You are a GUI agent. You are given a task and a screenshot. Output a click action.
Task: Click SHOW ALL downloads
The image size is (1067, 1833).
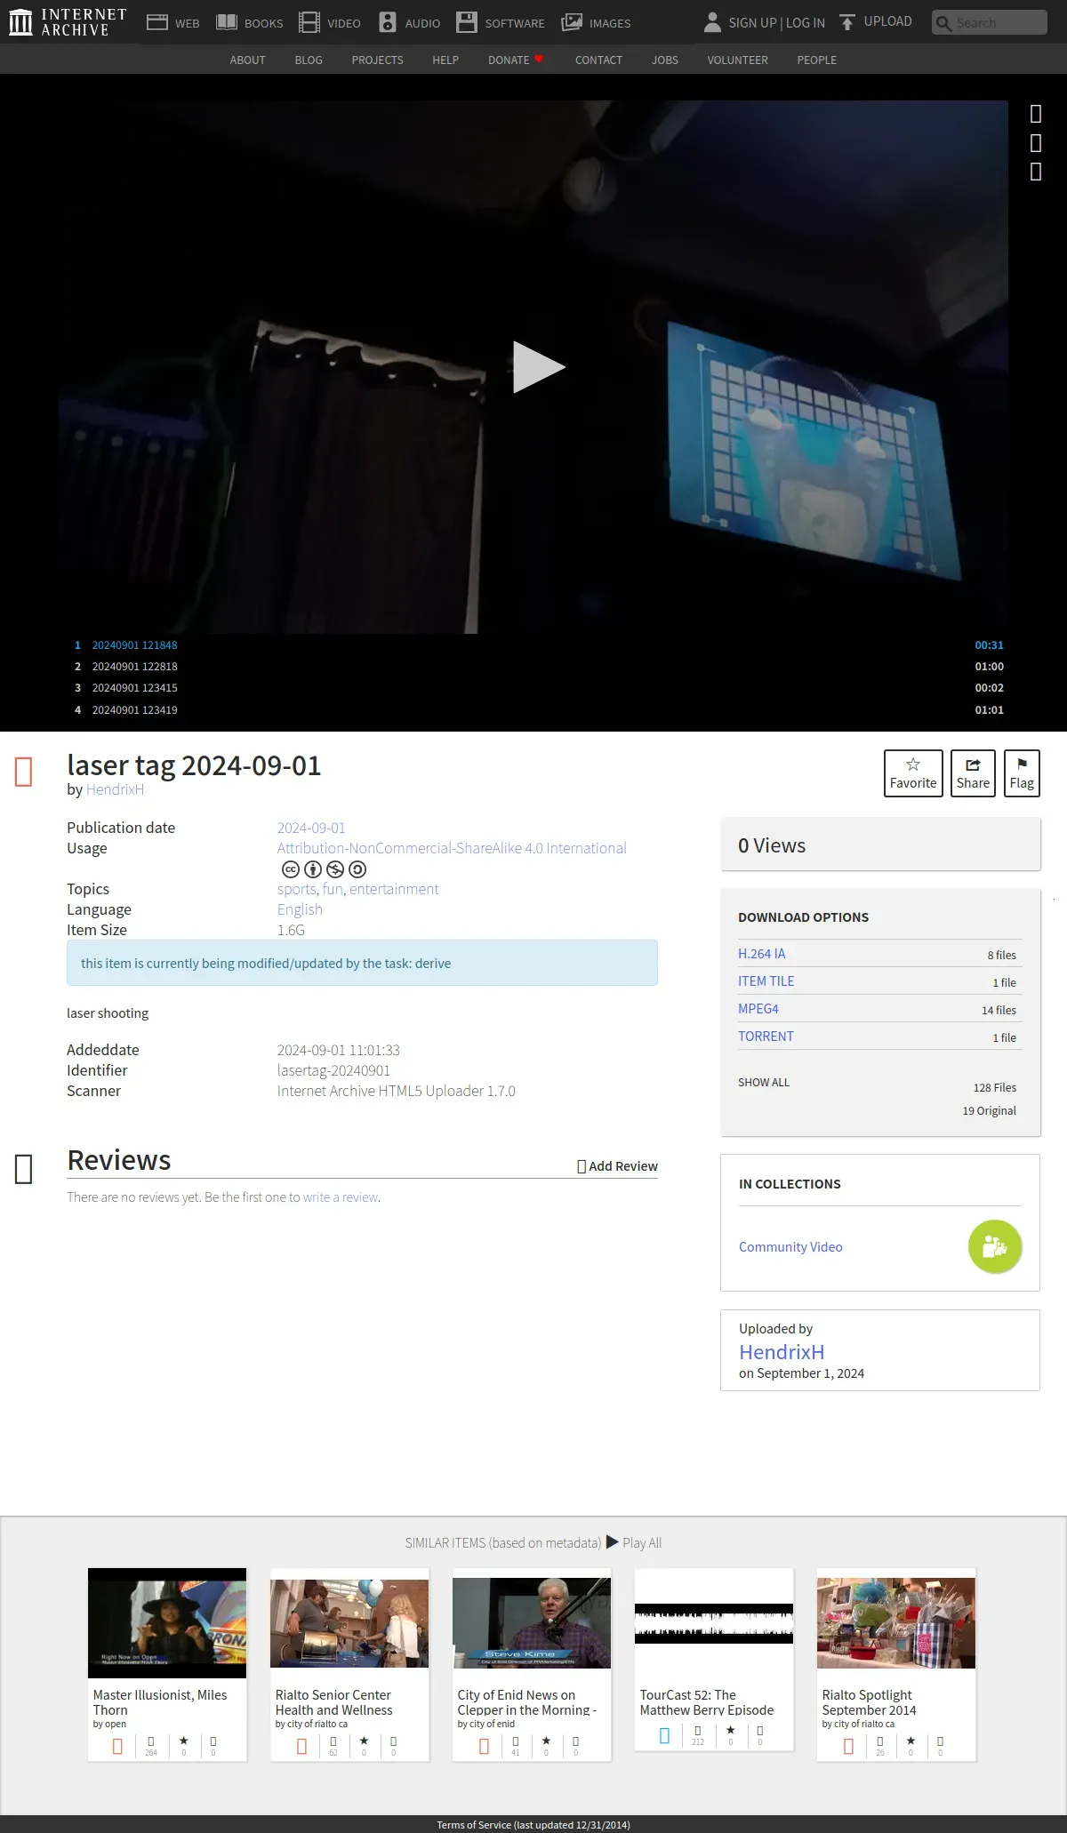pos(764,1083)
